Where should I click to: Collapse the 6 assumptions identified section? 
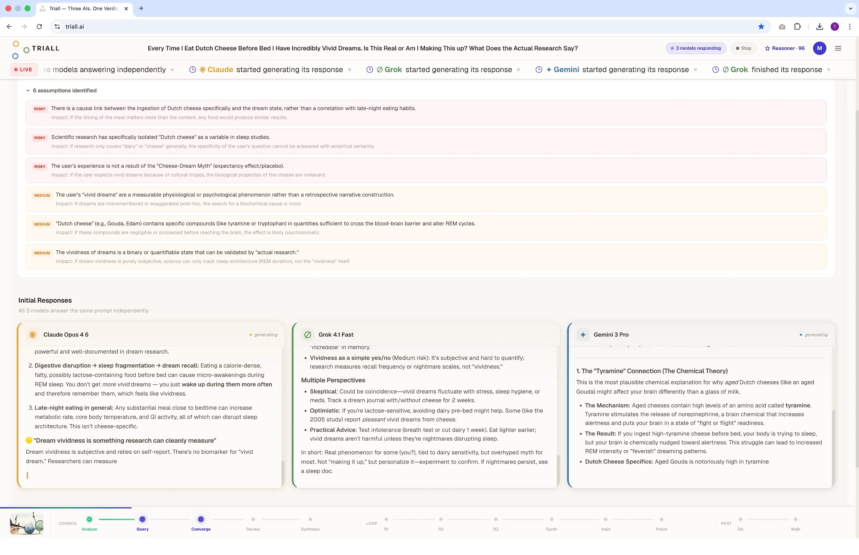61,91
